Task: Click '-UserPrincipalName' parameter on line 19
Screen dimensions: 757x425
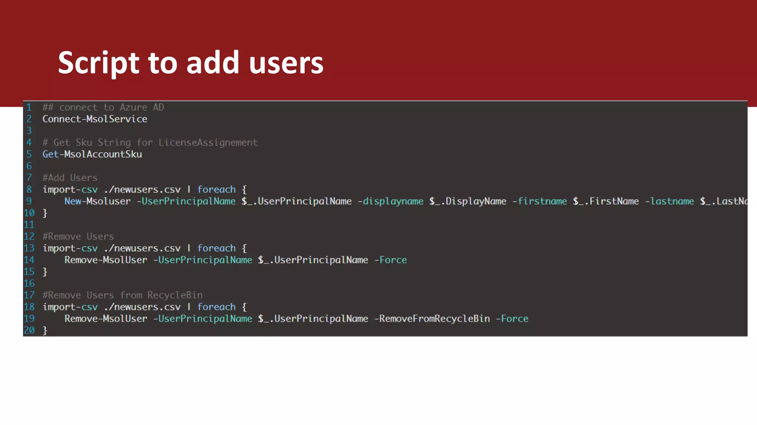Action: coord(203,319)
